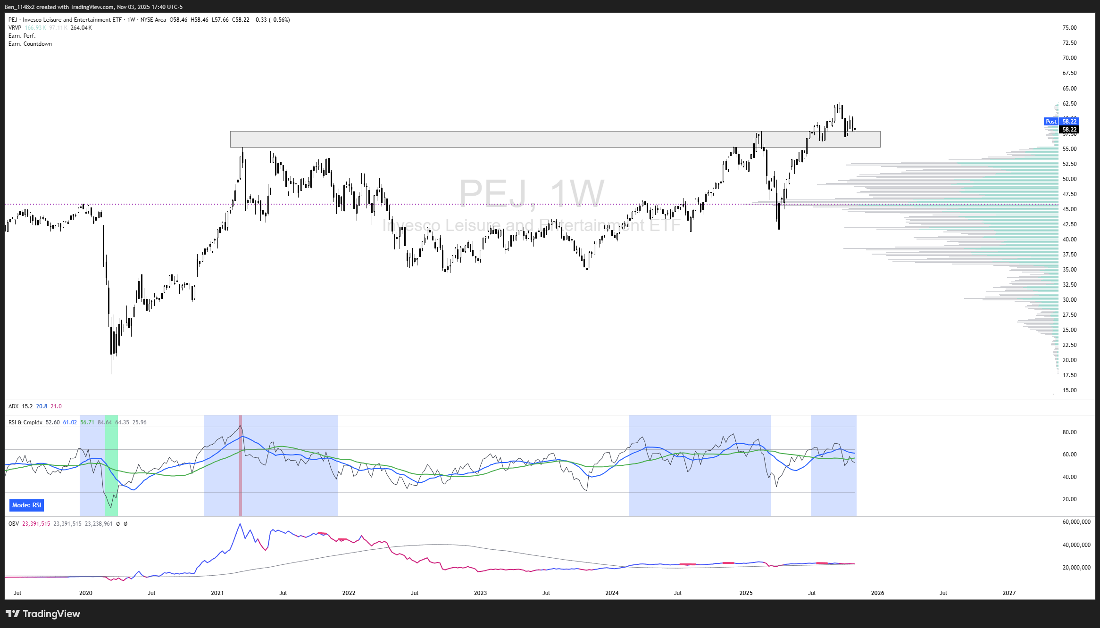Select the Earn. Perf. indicator label

[x=22, y=36]
